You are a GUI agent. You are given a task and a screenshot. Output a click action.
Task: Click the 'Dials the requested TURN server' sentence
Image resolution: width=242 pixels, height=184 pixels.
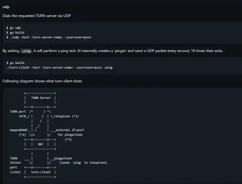click(36, 16)
